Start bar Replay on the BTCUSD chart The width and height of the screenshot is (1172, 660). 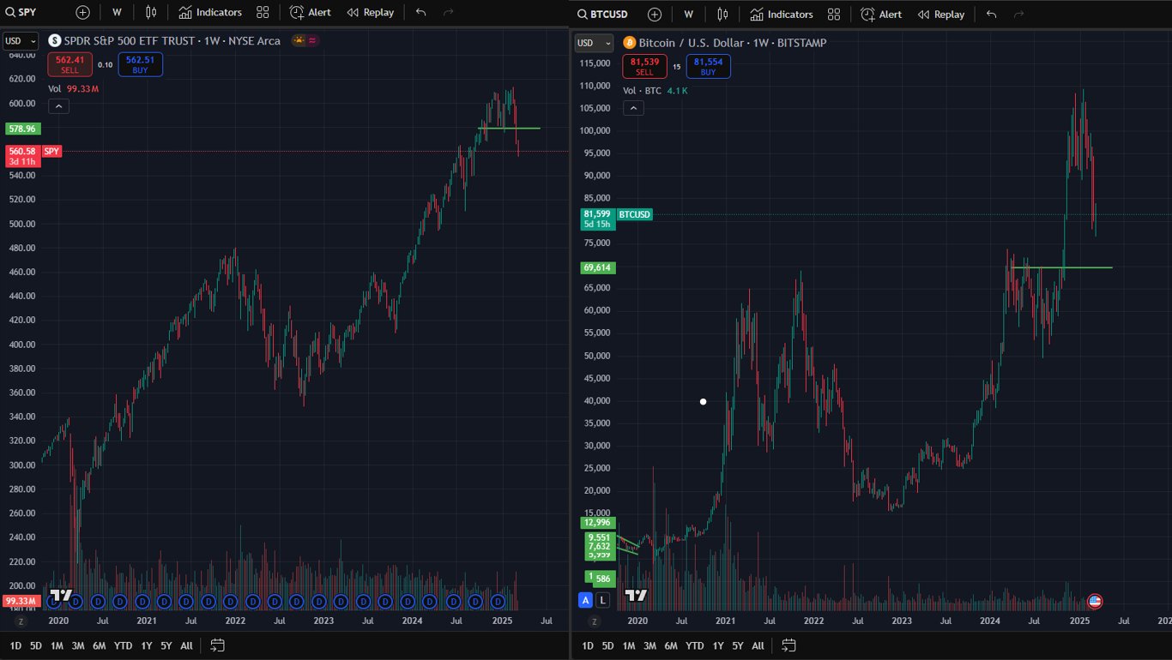click(941, 15)
